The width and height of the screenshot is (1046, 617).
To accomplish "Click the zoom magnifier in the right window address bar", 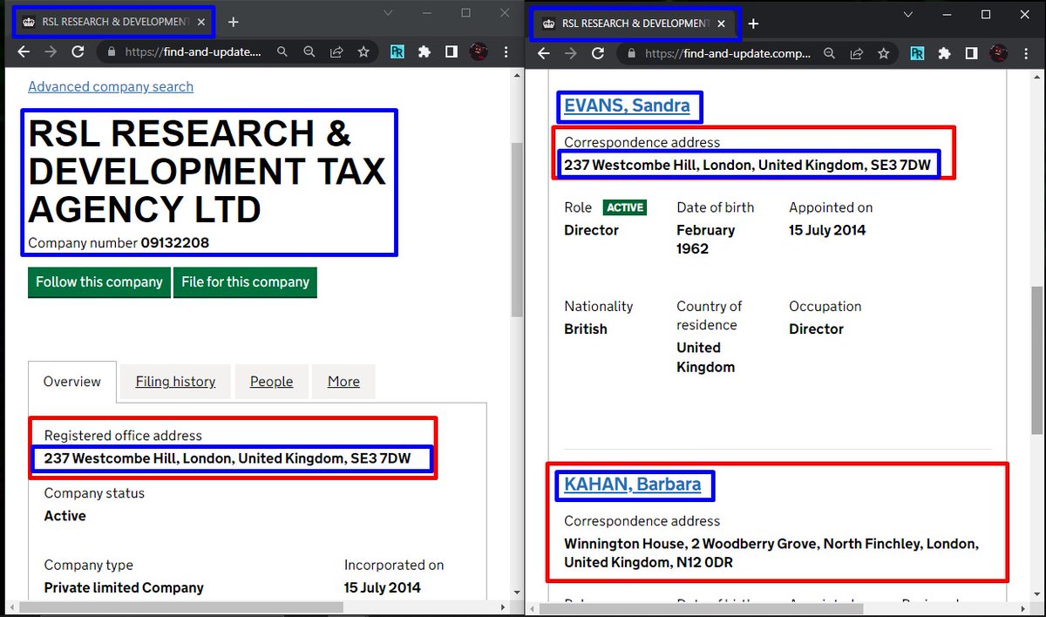I will point(829,53).
